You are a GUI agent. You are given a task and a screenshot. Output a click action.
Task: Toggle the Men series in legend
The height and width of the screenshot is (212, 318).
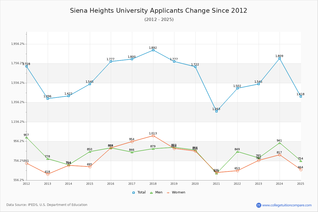[x=157, y=192]
